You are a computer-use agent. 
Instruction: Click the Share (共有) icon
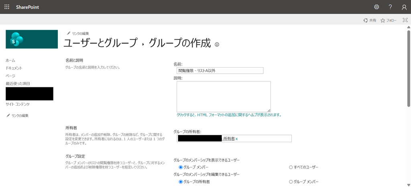(x=365, y=20)
